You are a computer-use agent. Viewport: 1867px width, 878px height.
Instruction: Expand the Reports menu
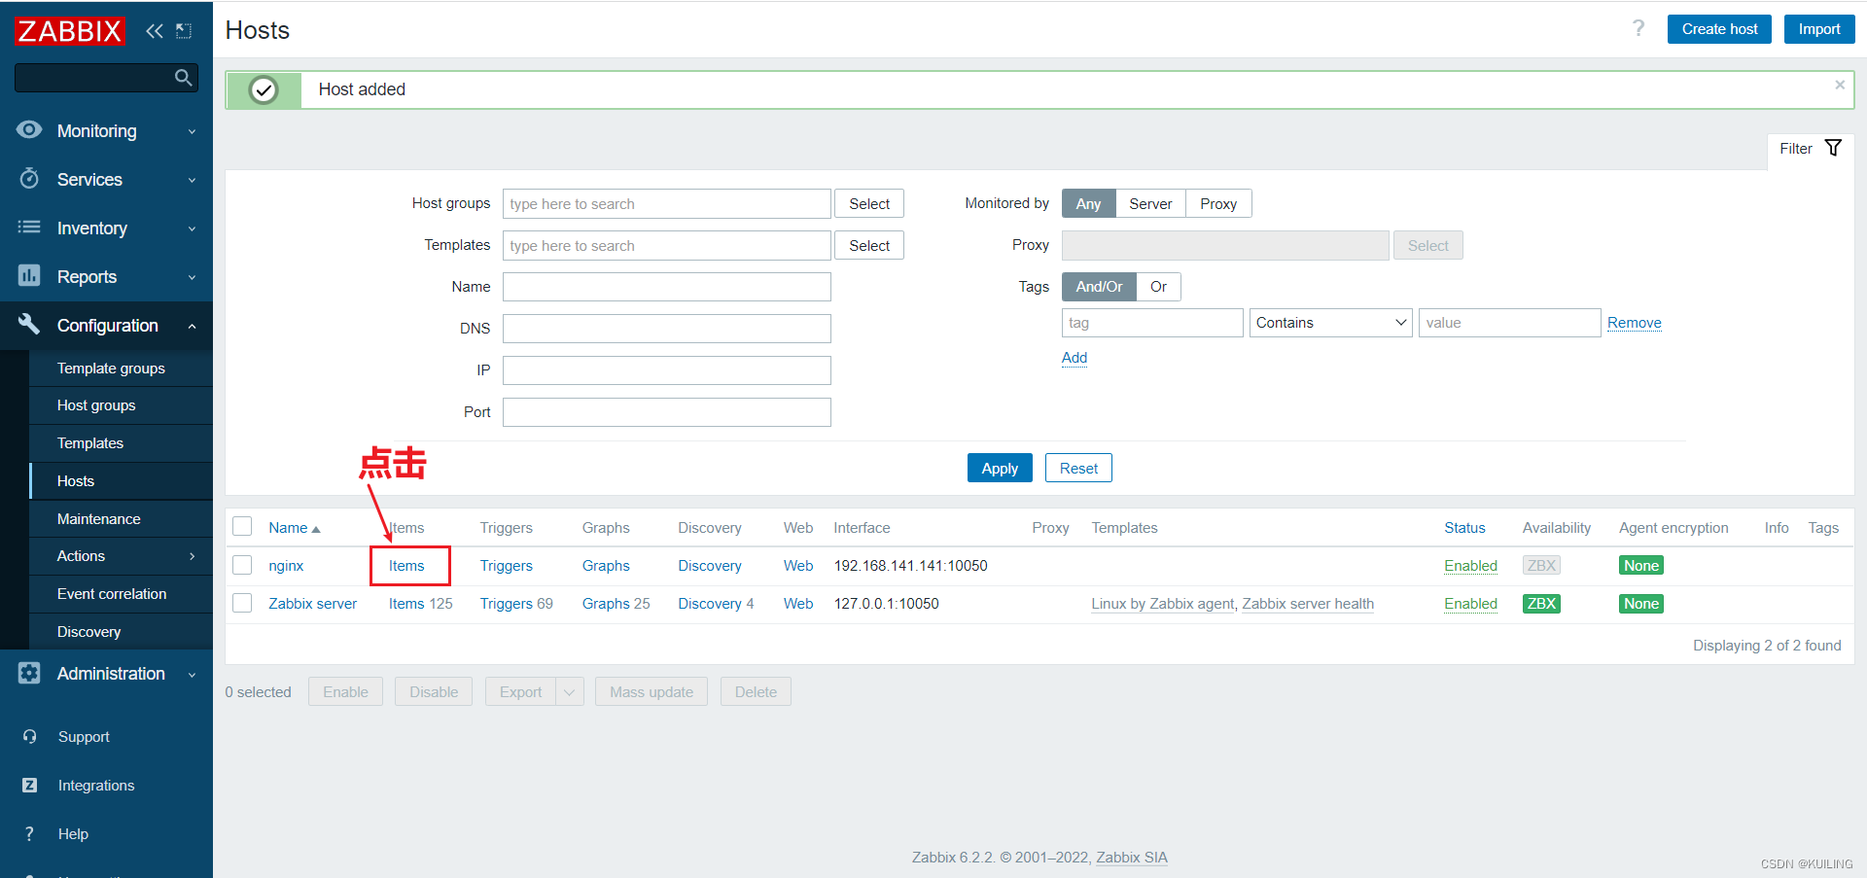192,277
